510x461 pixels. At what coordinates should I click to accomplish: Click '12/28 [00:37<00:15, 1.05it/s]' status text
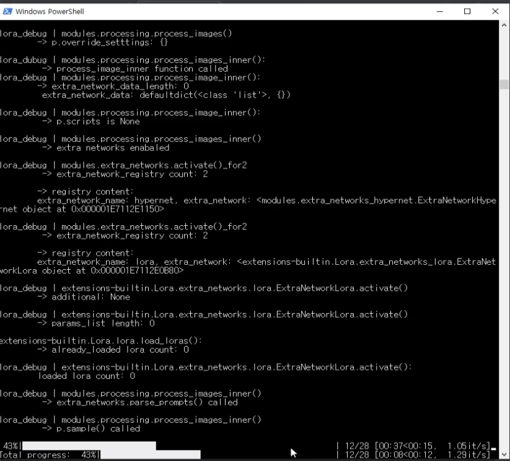coord(417,446)
